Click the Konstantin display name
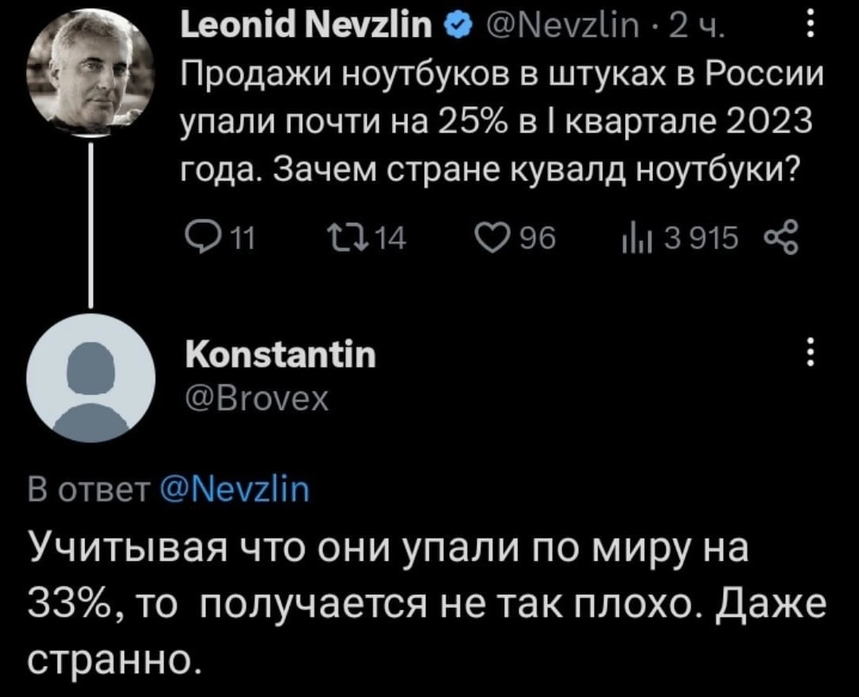 point(281,356)
